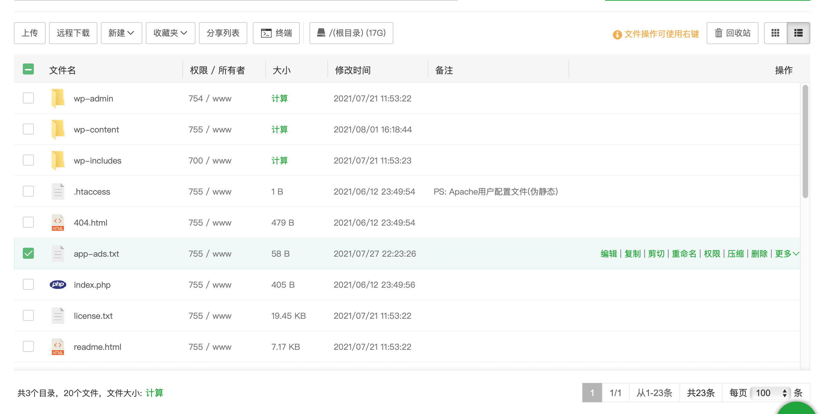Click 计算 size for wp-includes
Screen dimensions: 822x414
pyautogui.click(x=279, y=161)
